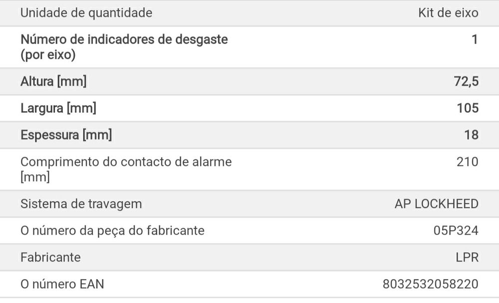Click "Número de indicadores de desgaste" label
This screenshot has height=303, width=499.
coord(124,39)
